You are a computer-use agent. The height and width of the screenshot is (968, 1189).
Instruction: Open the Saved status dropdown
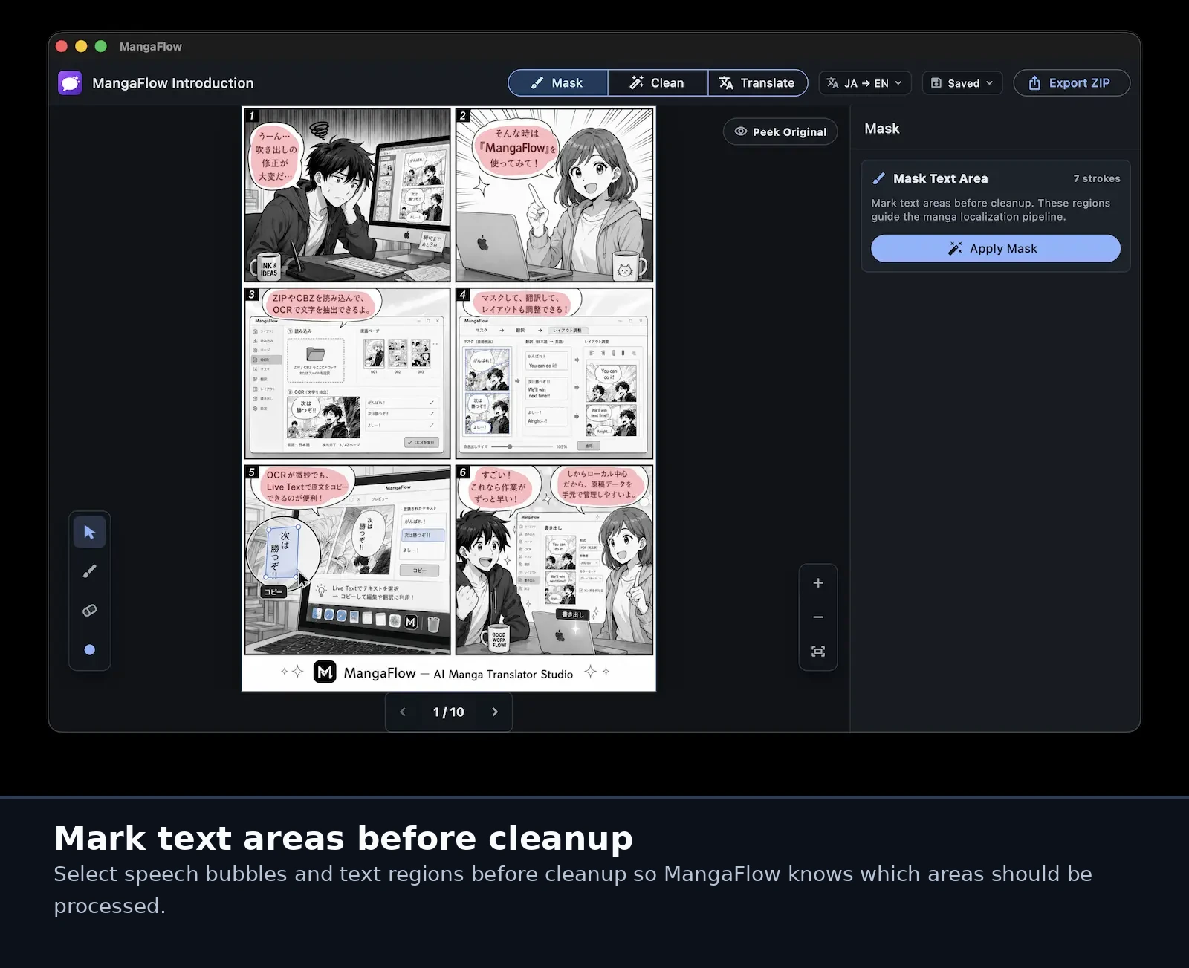[962, 83]
